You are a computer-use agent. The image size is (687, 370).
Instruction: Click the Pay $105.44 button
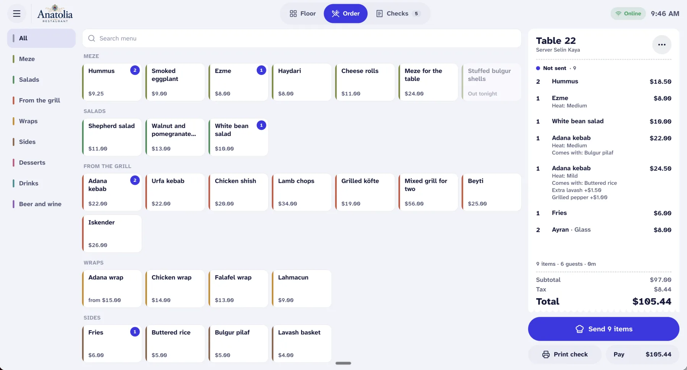tap(642, 354)
